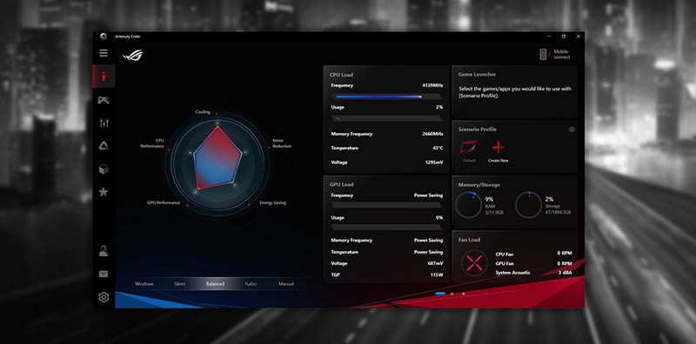Click the CPU Usage progress bar

click(387, 118)
